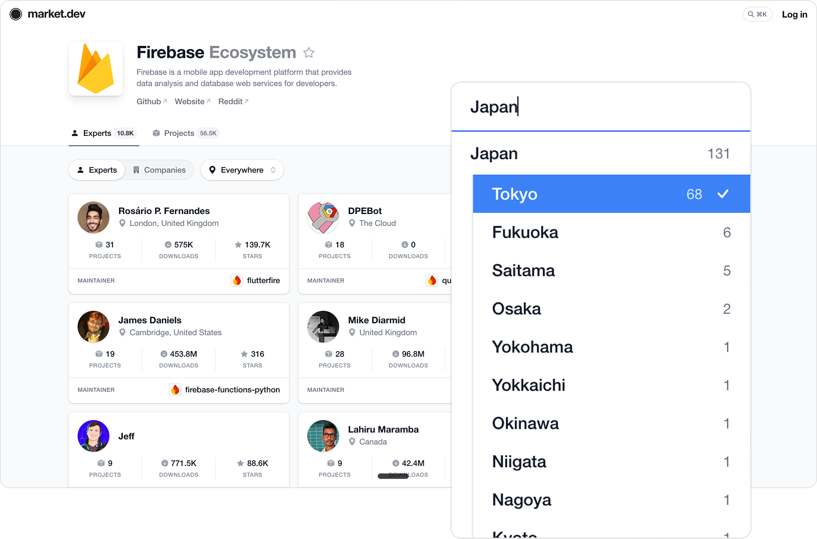
Task: Click Jeff's 88.6K stars icon
Action: pyautogui.click(x=240, y=463)
